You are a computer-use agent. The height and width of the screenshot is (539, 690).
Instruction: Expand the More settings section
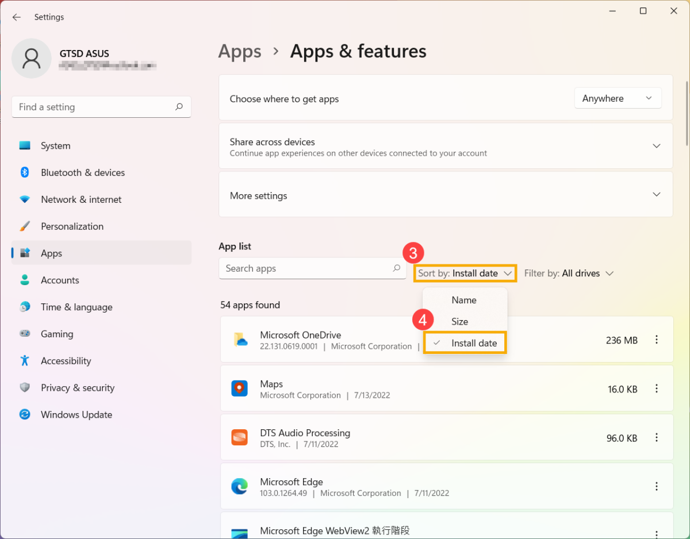656,195
